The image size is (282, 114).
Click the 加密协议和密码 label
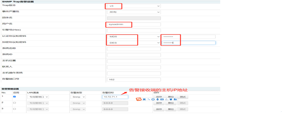click(x=14, y=42)
